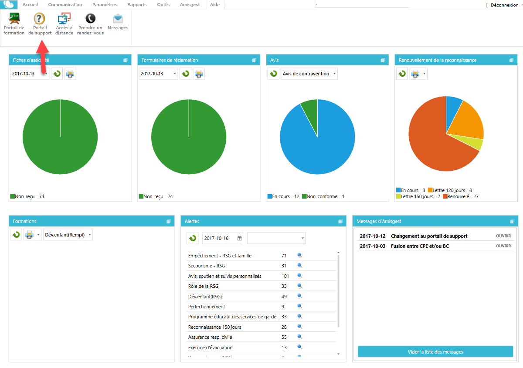This screenshot has height=368, width=523.
Task: Switch to the Rapports tab
Action: point(137,5)
